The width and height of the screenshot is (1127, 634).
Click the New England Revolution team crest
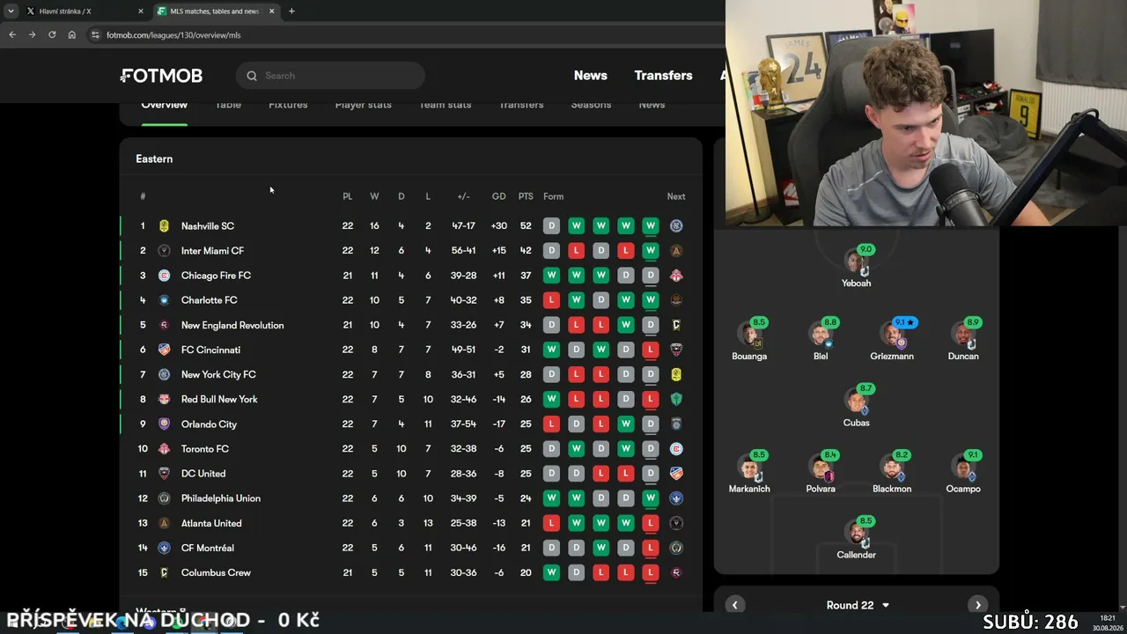click(x=164, y=325)
